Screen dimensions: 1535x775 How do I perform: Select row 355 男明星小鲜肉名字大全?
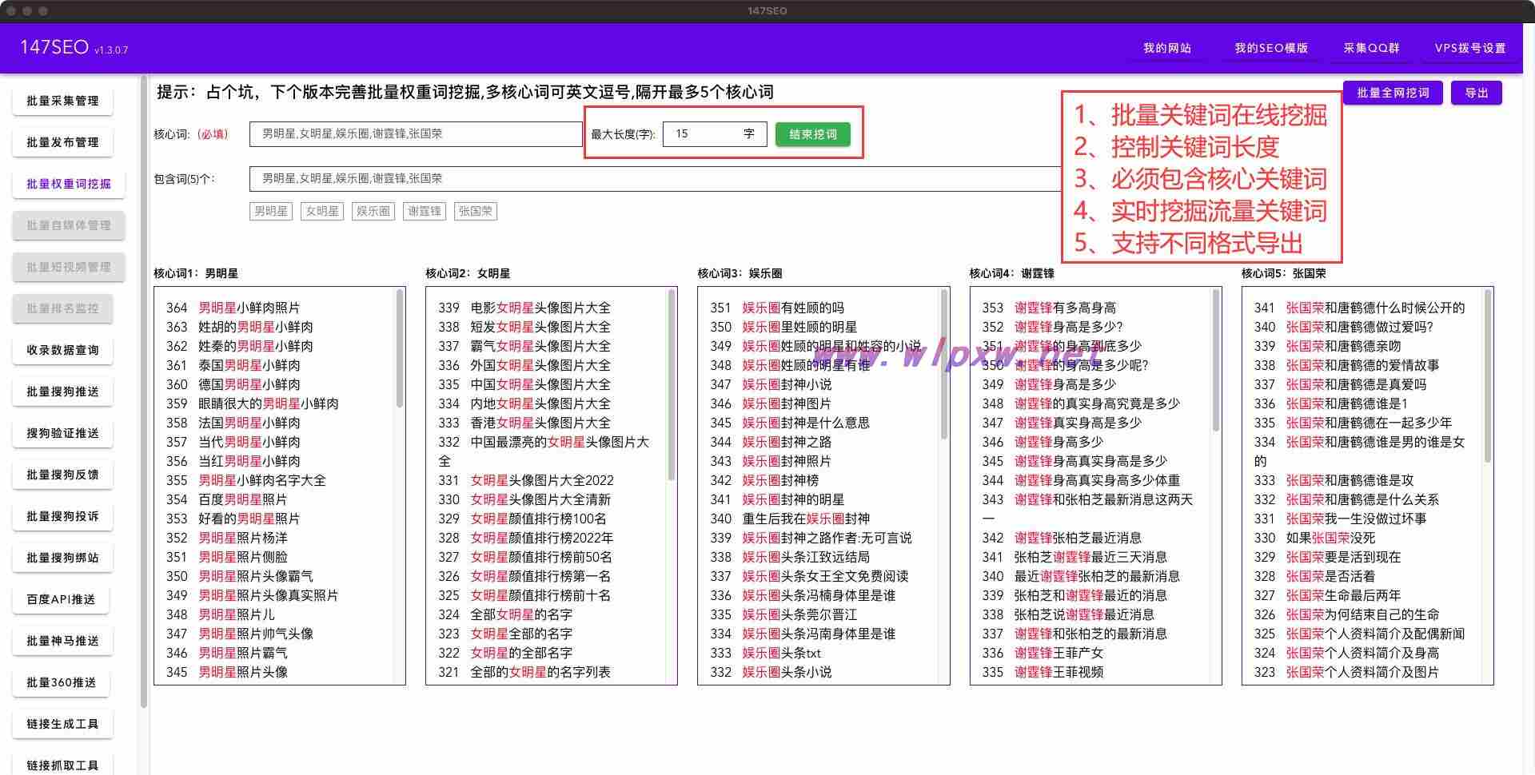[x=246, y=480]
